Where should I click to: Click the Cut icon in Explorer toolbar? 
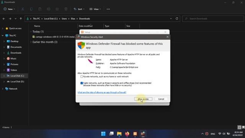pos(23,9)
